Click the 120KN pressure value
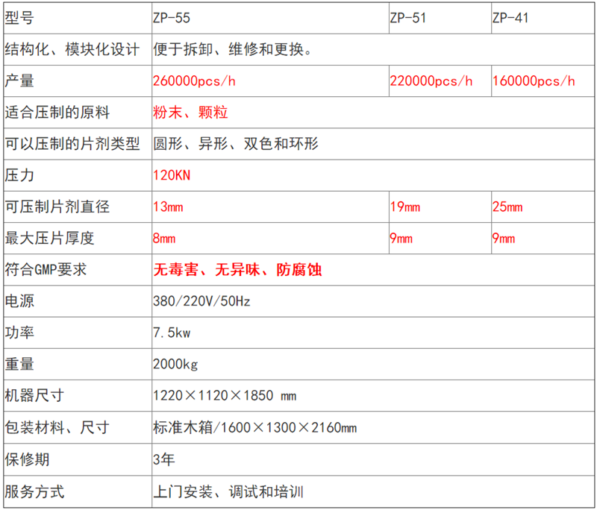This screenshot has width=597, height=510. 172,176
